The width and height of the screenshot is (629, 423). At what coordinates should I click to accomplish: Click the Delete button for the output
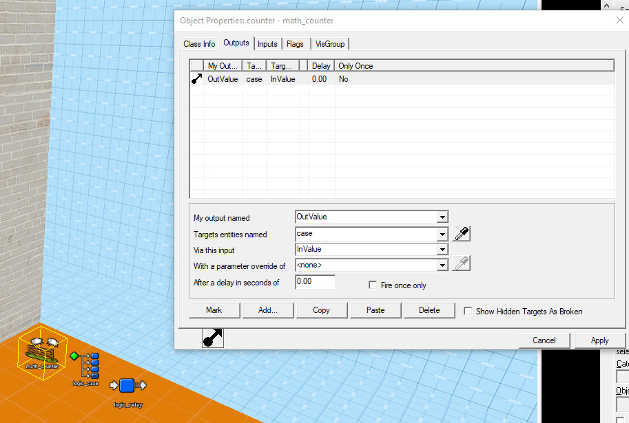pos(429,310)
